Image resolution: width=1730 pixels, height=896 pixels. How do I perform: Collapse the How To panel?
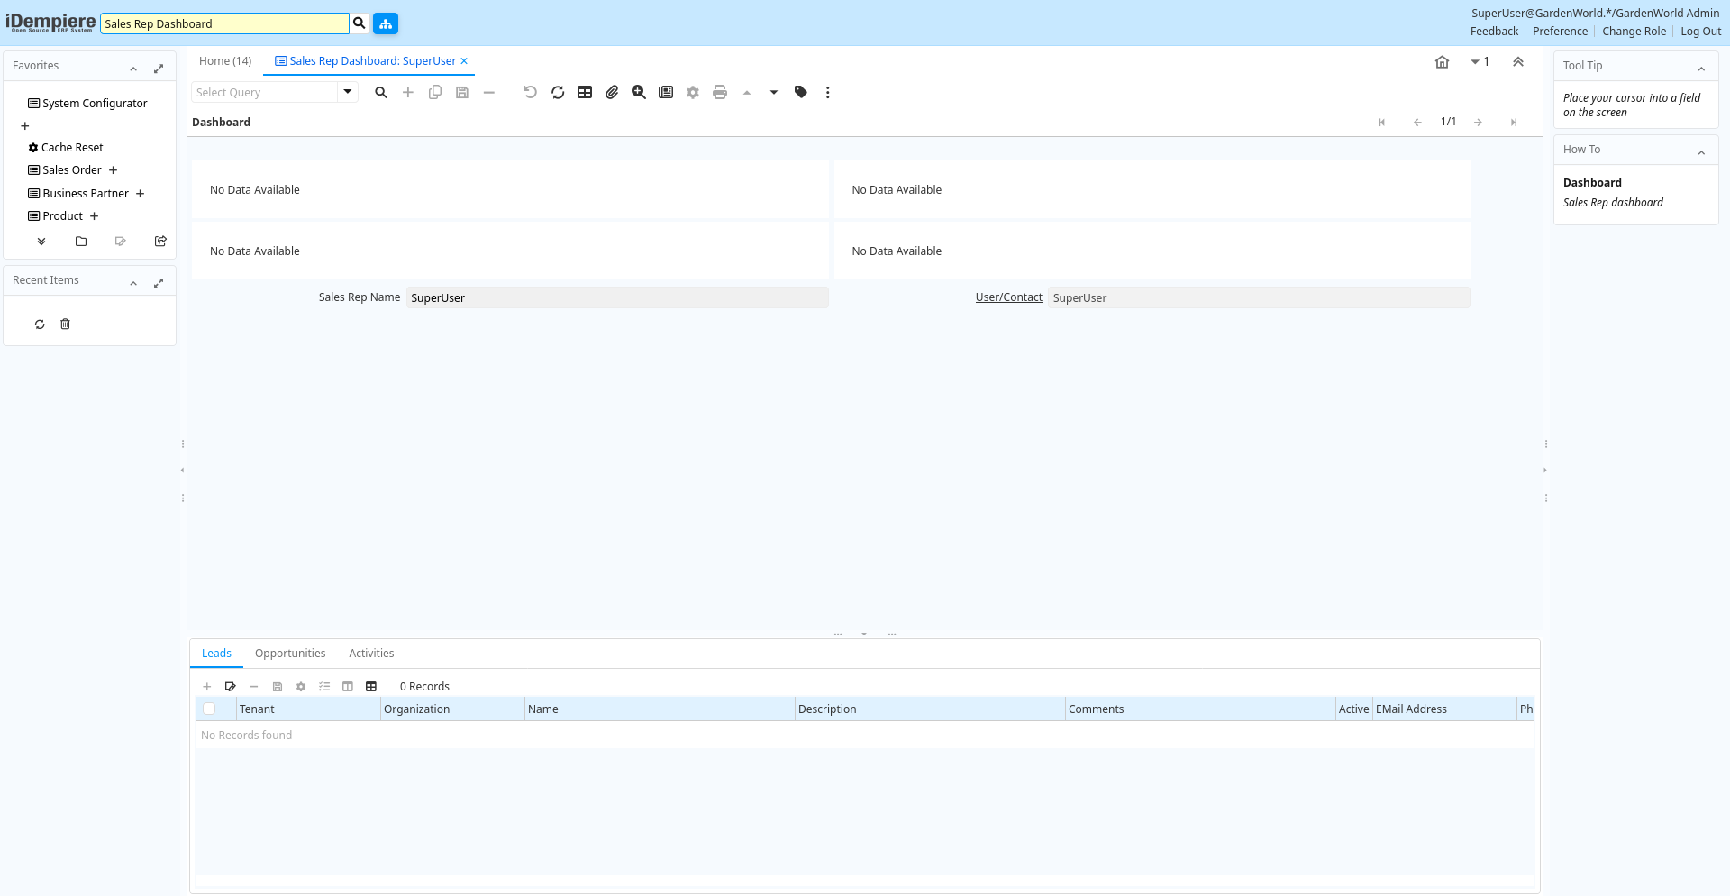pos(1701,152)
